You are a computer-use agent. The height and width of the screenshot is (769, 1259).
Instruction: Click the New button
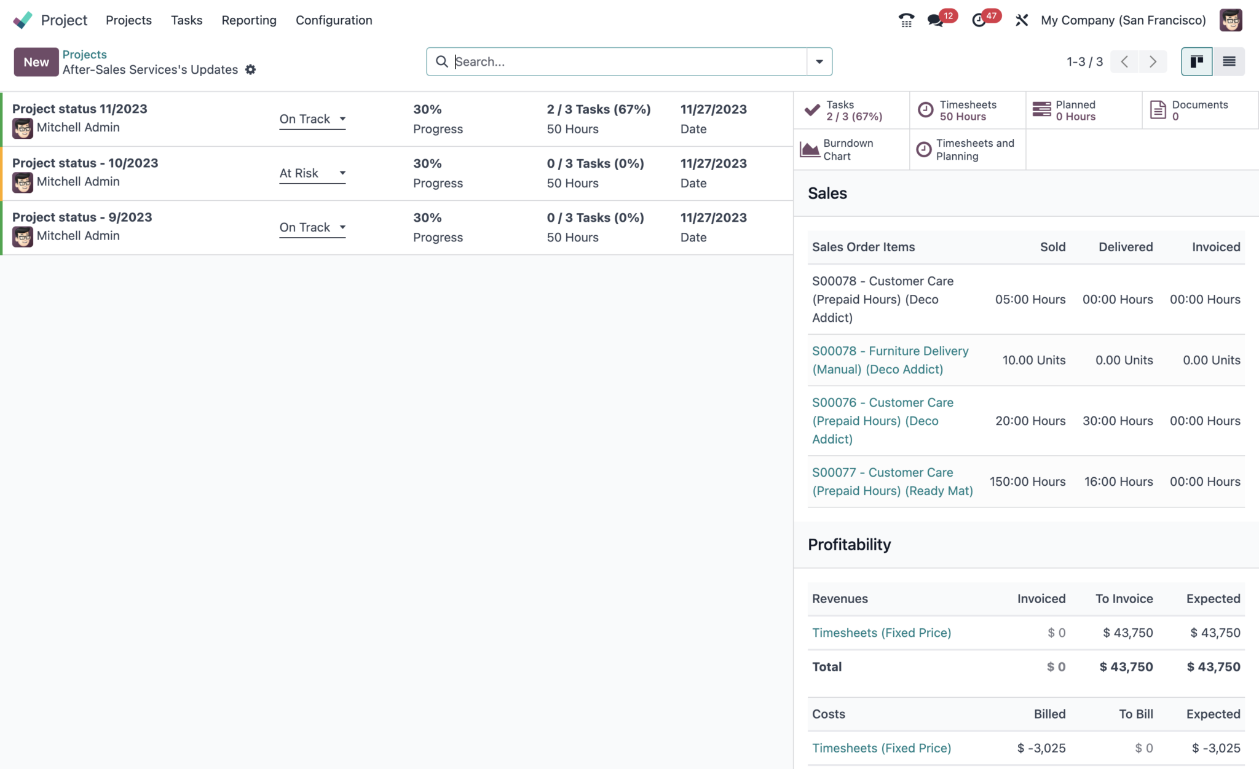coord(36,62)
